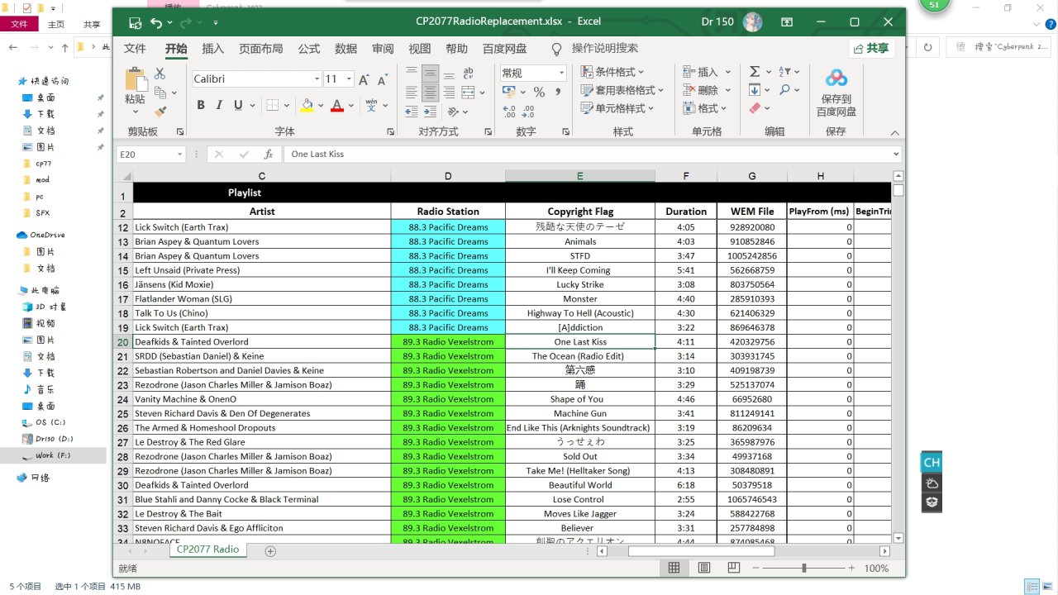This screenshot has width=1058, height=595.
Task: Click the Copy icon in the clipboard group
Action: coord(159,92)
